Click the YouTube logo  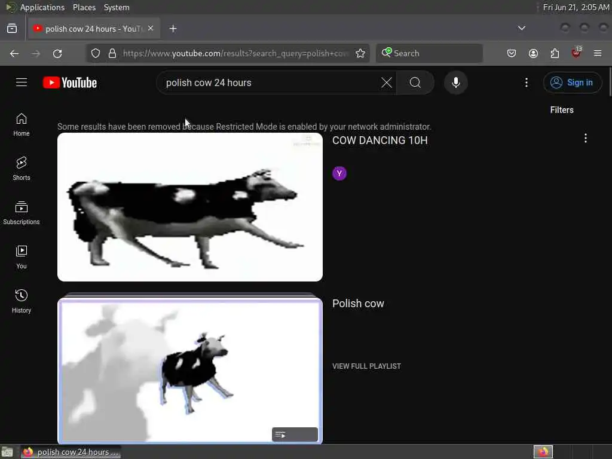tap(70, 82)
